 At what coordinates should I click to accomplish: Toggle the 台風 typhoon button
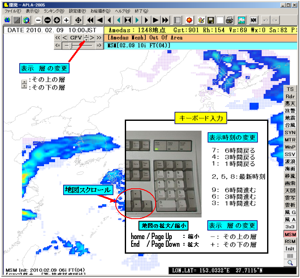pos(290,125)
